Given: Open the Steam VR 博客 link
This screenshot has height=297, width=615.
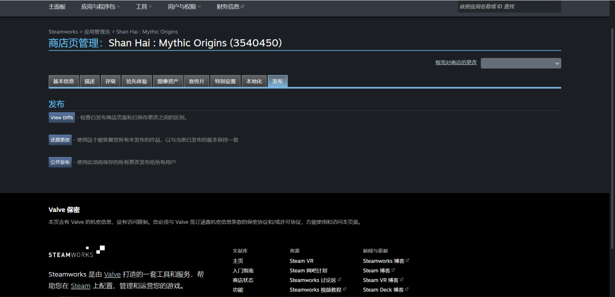Looking at the screenshot, I should click(x=383, y=280).
